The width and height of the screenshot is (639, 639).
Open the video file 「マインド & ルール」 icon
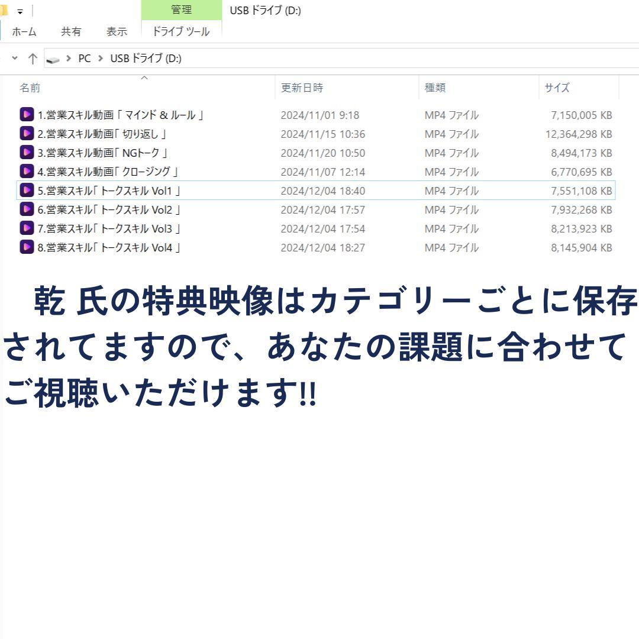pos(27,114)
